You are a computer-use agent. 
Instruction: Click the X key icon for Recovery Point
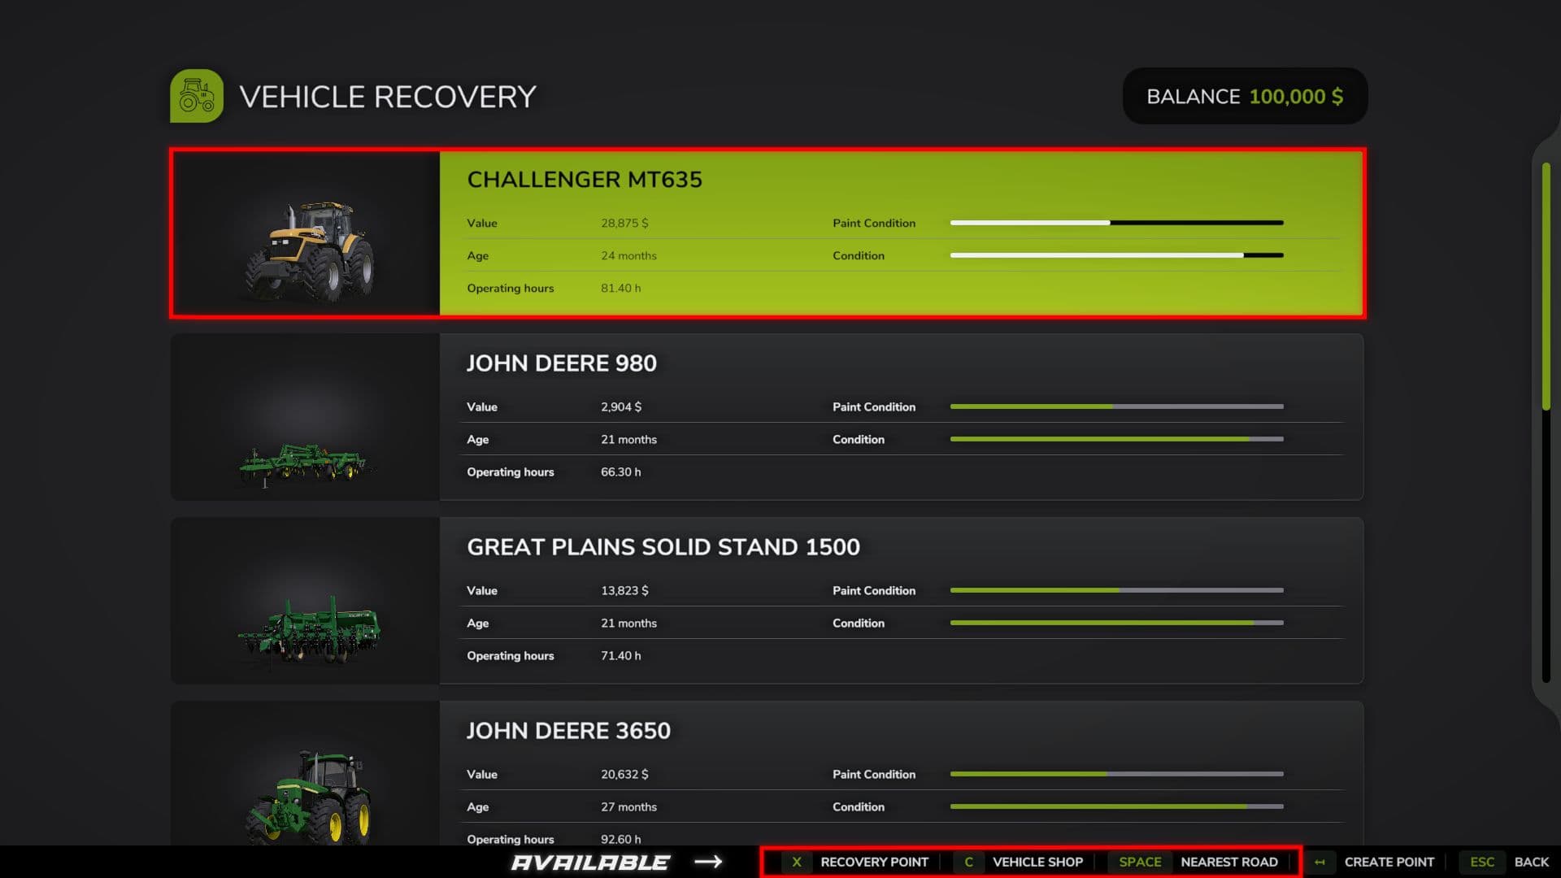point(797,862)
